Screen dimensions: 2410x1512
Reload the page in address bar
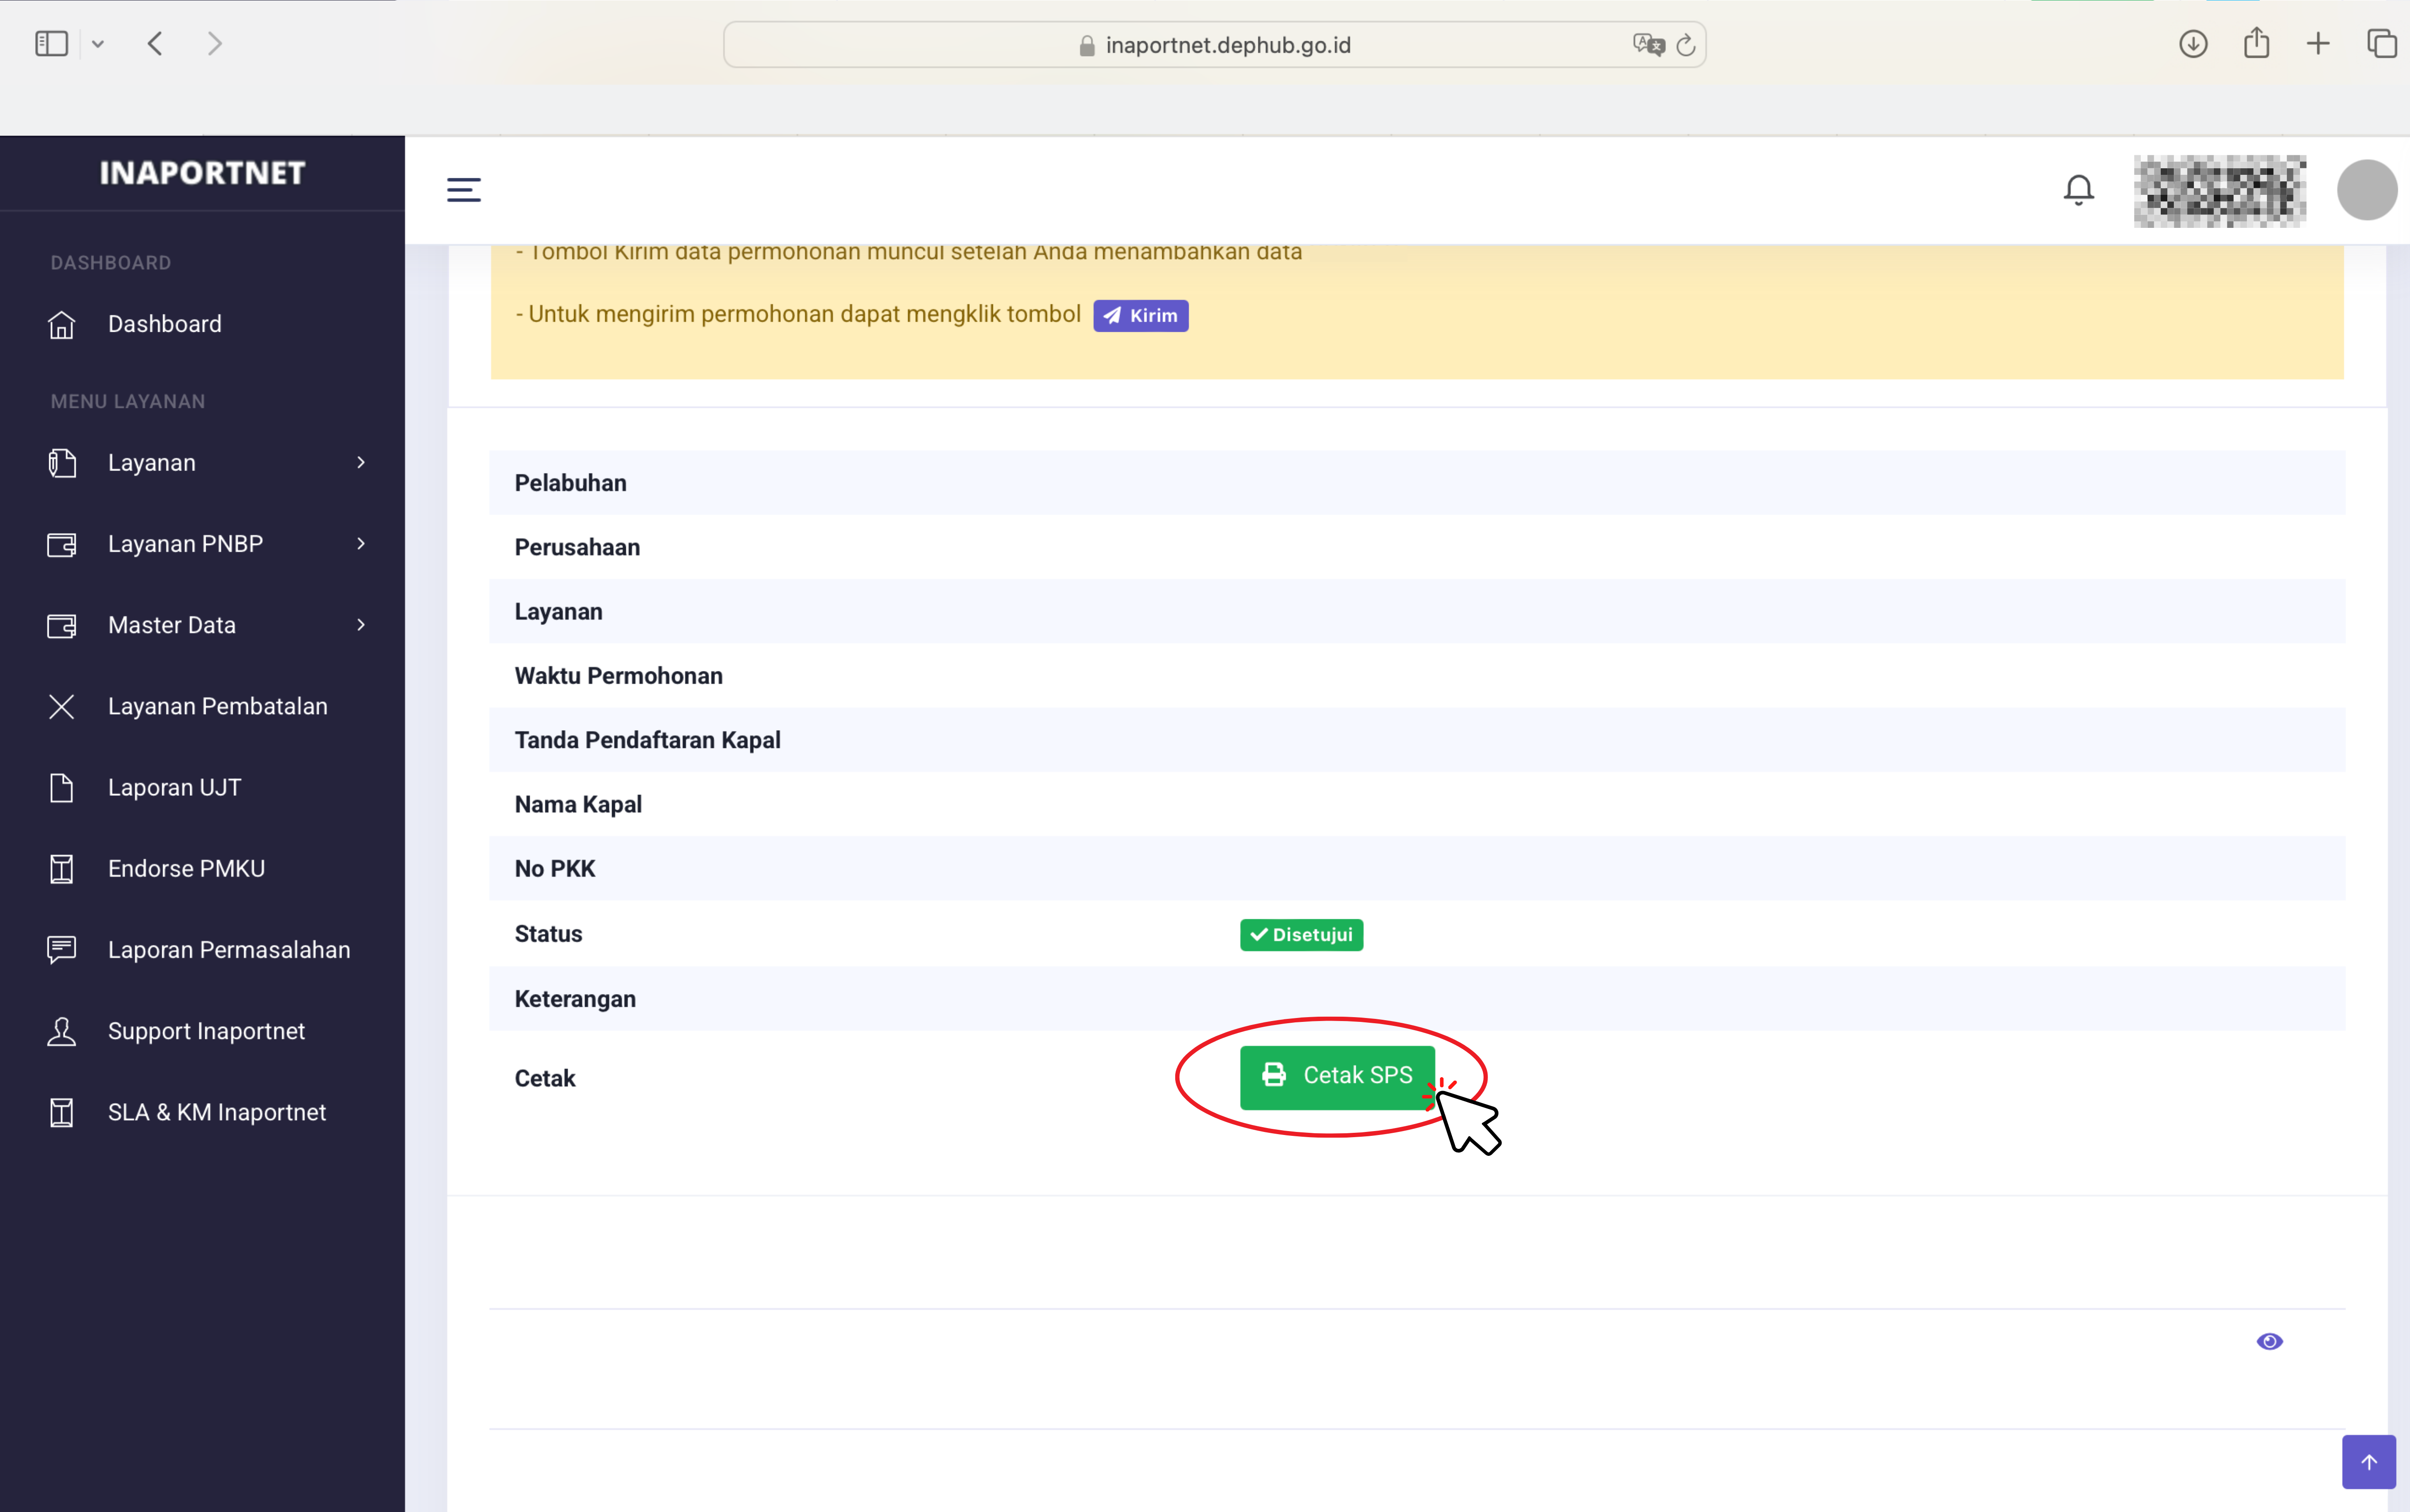(x=1686, y=45)
